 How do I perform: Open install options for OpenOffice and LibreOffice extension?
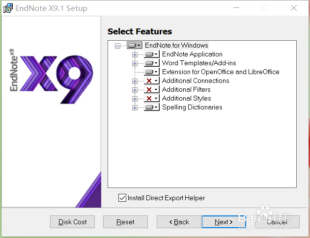tap(152, 72)
